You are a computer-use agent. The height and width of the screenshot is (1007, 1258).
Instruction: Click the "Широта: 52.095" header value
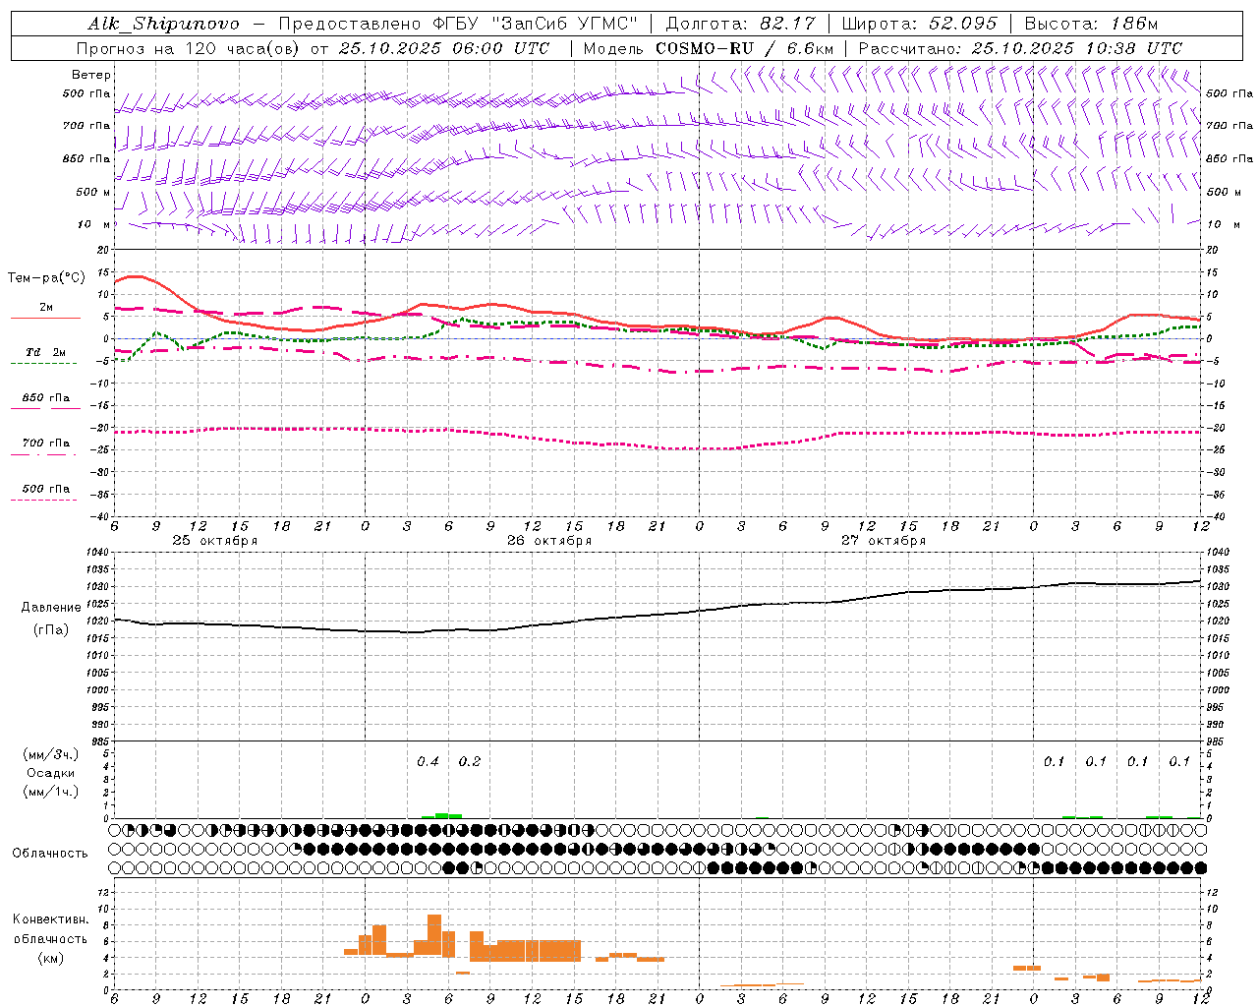point(920,24)
